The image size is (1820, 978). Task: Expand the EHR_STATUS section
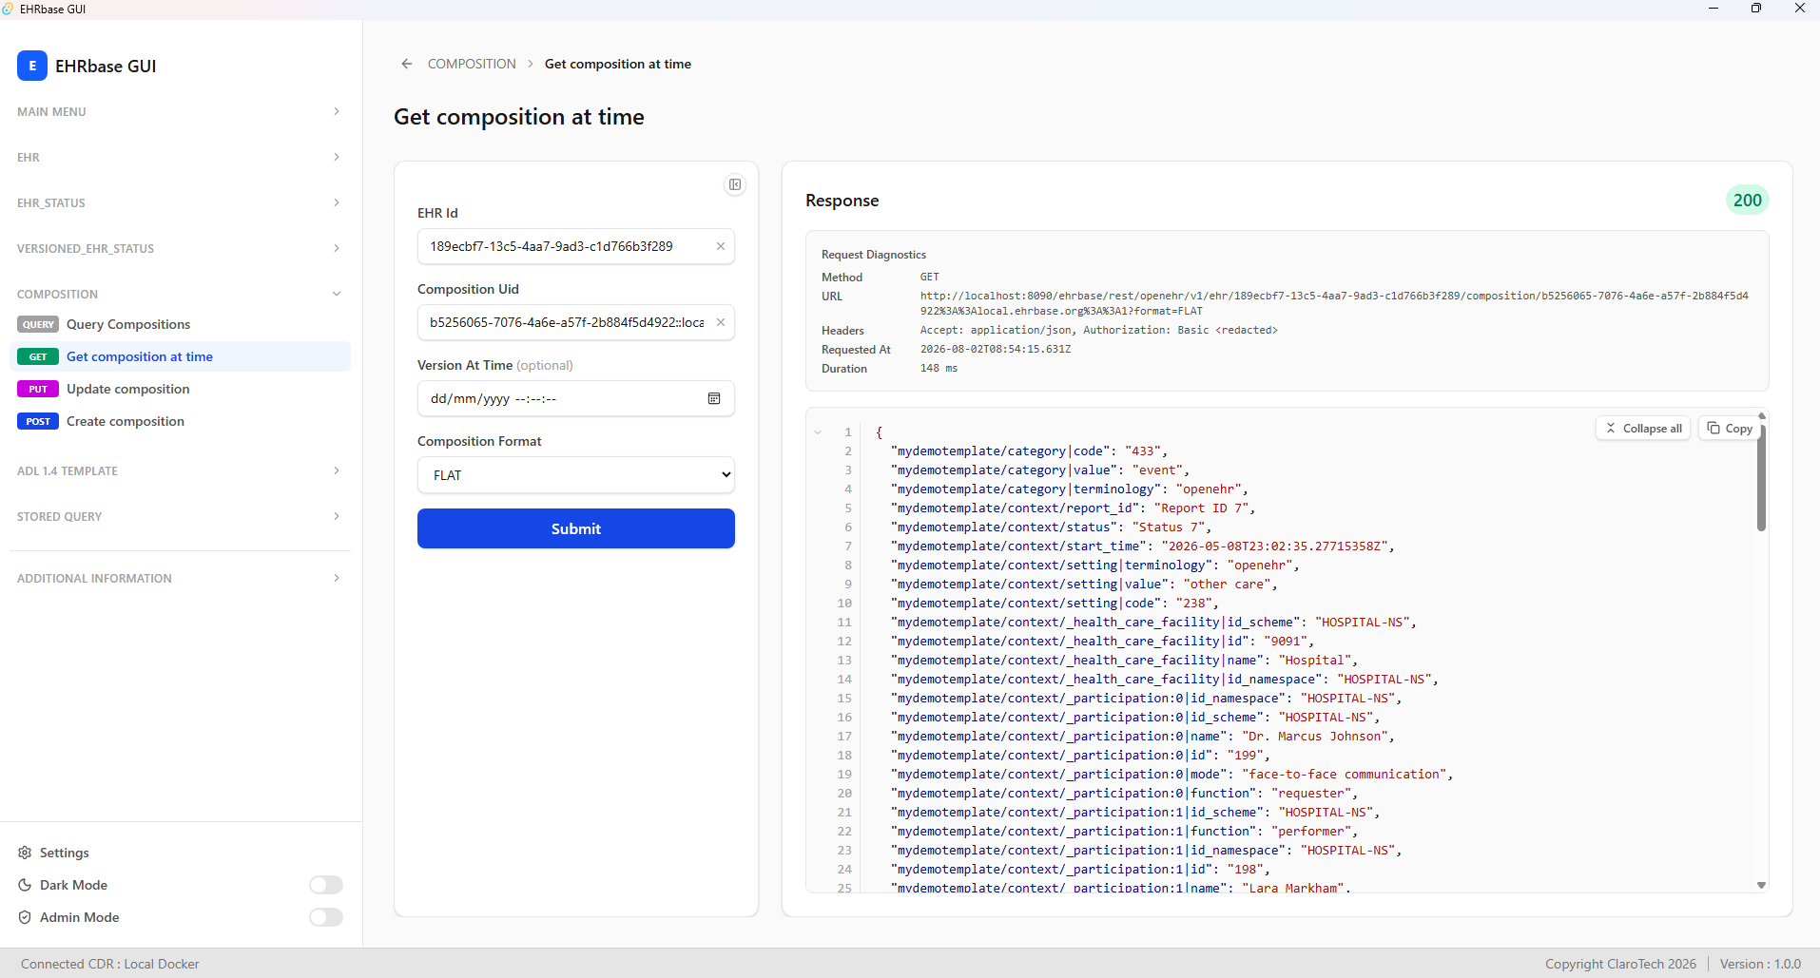coord(180,202)
